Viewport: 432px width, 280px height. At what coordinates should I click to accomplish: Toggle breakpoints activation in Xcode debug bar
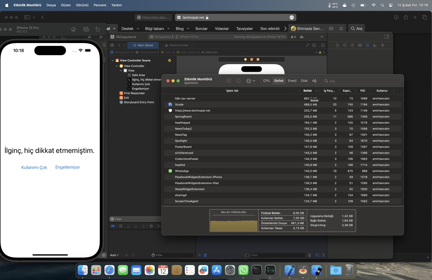(x=113, y=226)
